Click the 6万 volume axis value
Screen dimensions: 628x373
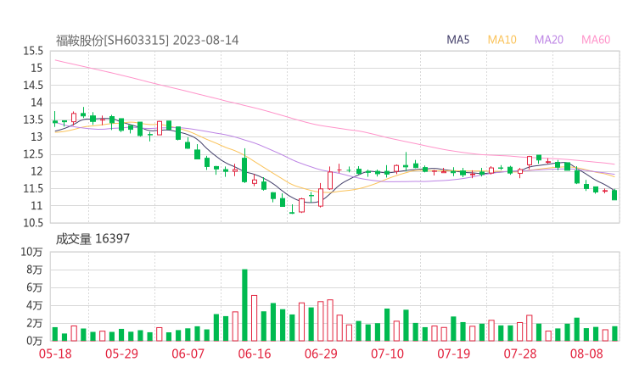tap(35, 287)
